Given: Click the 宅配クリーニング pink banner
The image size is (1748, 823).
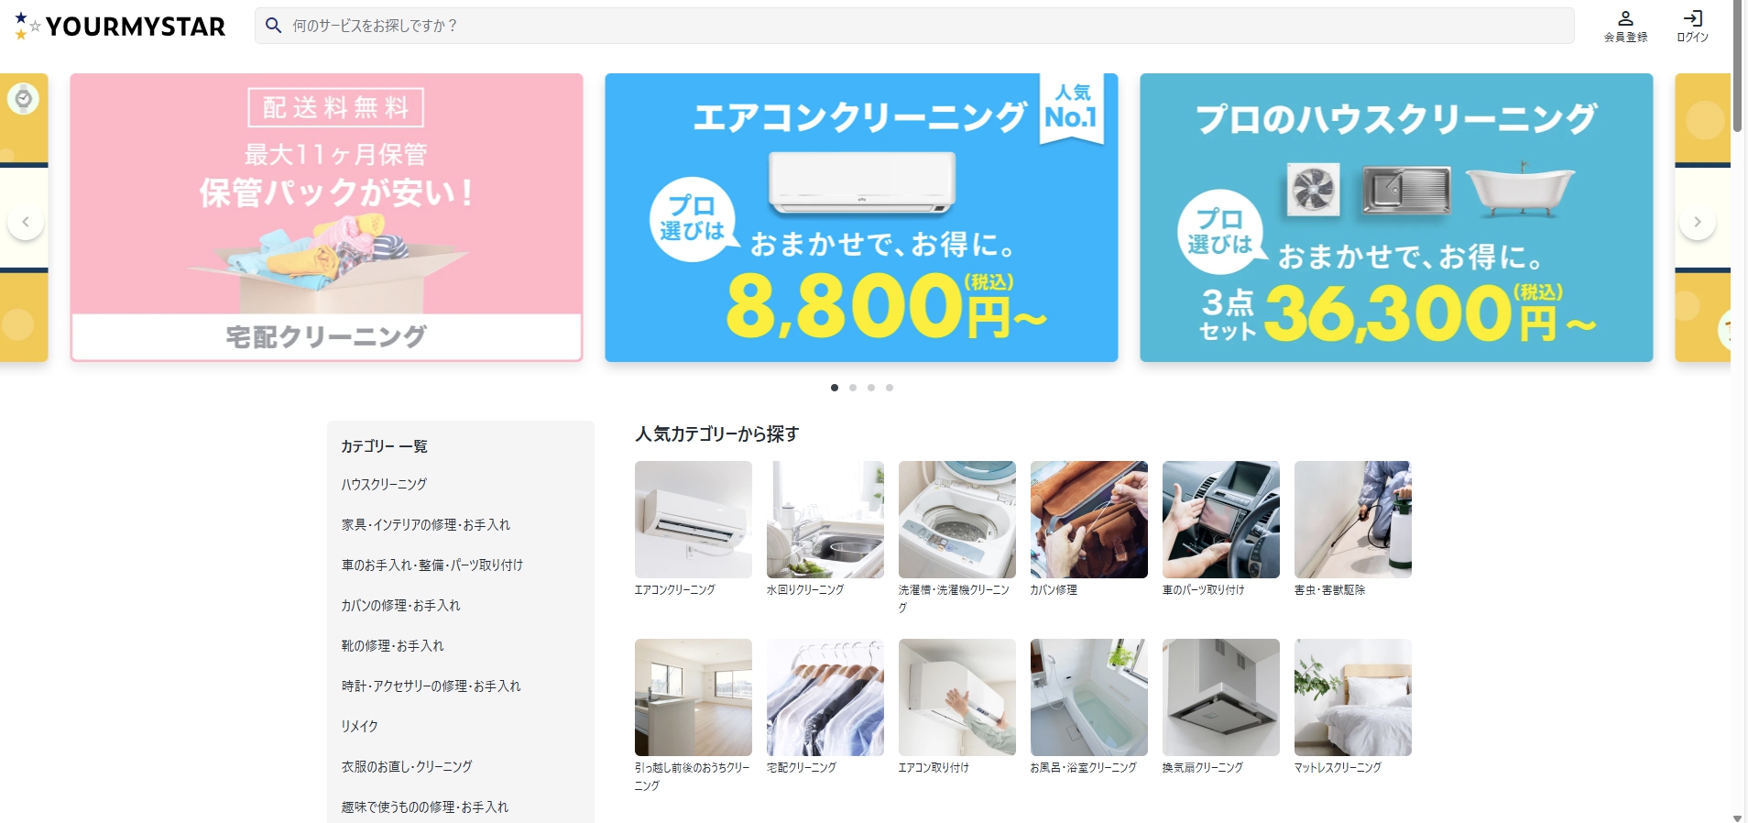Looking at the screenshot, I should [x=326, y=217].
